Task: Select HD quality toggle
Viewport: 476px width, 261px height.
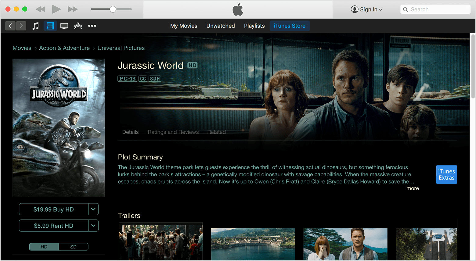Action: click(x=44, y=247)
